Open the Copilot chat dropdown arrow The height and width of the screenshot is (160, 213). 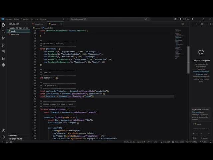pos(149,19)
